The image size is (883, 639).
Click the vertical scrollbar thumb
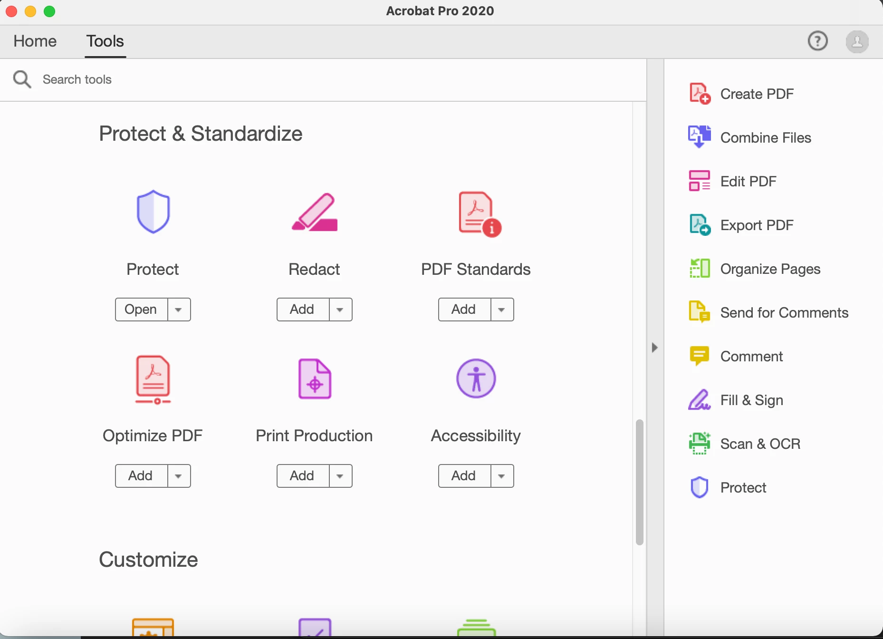pos(640,482)
